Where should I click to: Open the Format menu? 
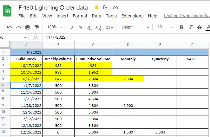80,16
